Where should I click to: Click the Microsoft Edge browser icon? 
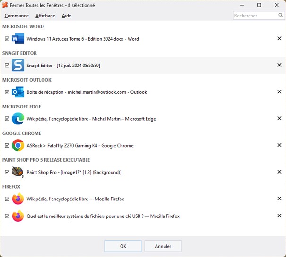[18, 119]
